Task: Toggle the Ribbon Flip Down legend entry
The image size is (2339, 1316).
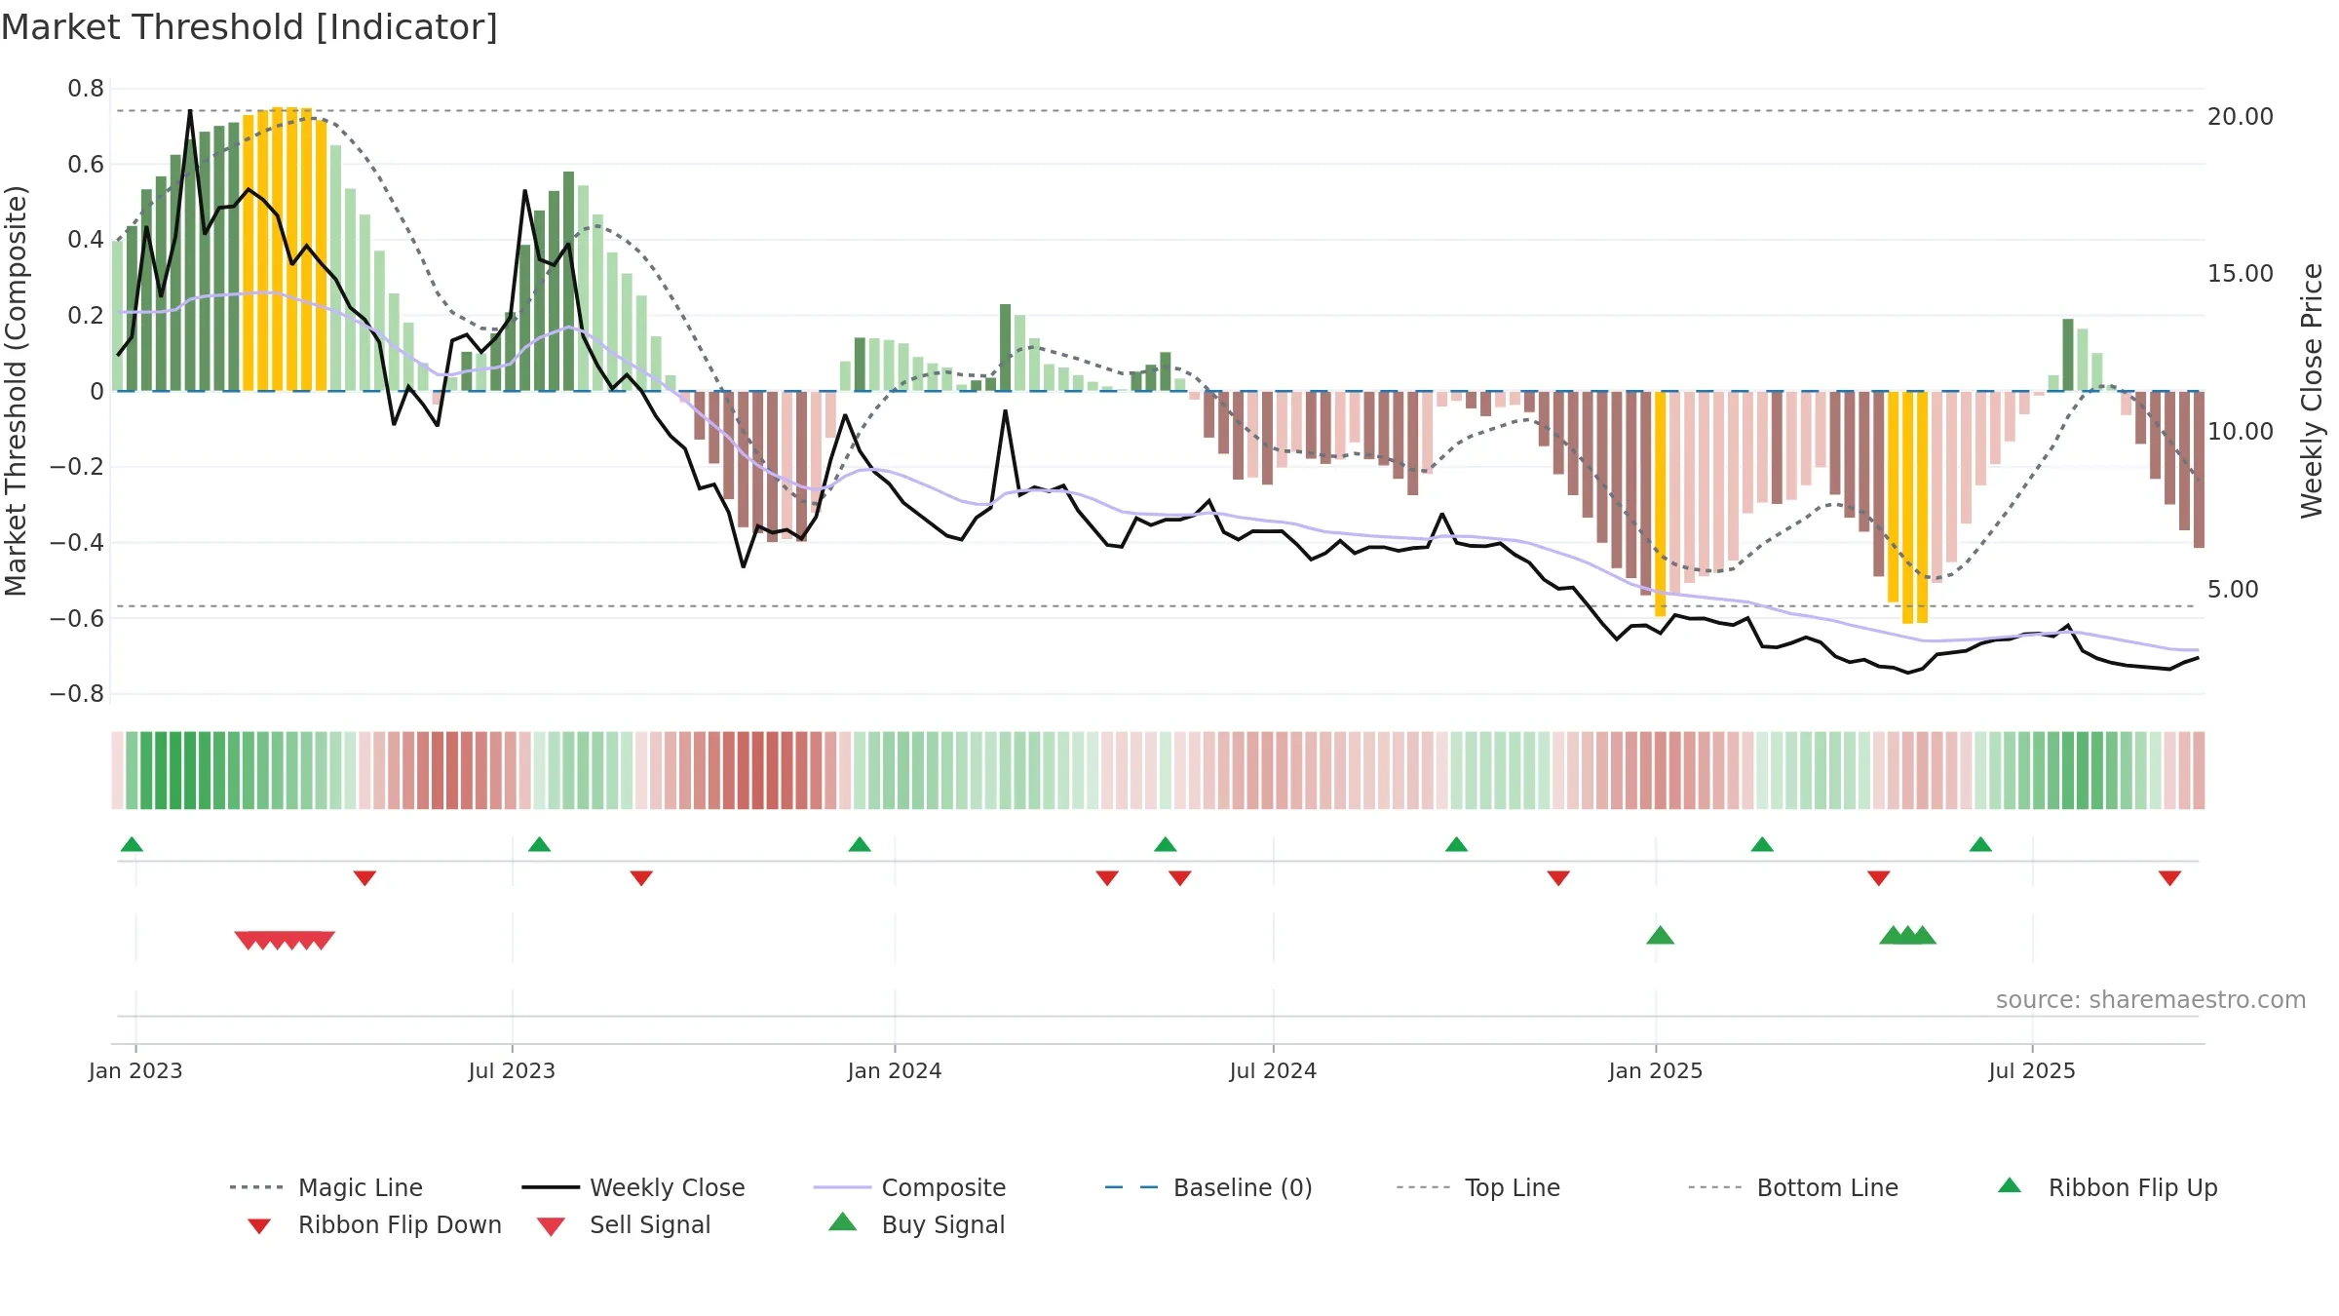Action: click(374, 1225)
